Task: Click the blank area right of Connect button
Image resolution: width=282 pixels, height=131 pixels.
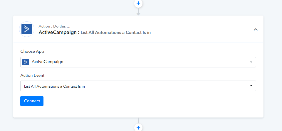Action: (149, 101)
